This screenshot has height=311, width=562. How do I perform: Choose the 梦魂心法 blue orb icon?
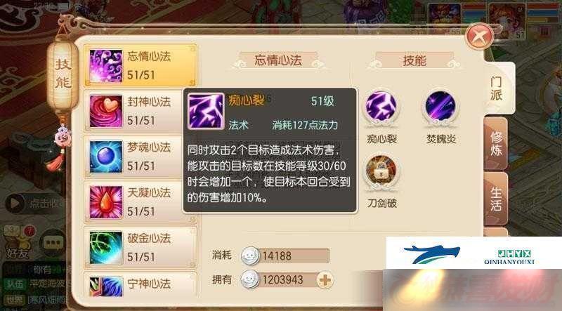pos(106,157)
